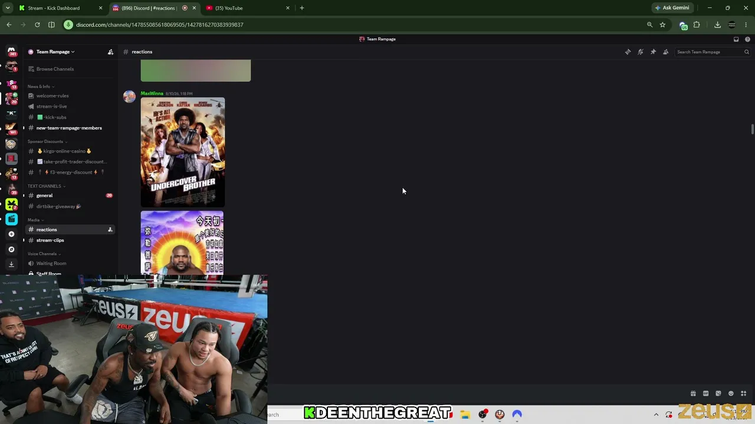
Task: Open the kick-subs channel
Action: click(x=70, y=117)
